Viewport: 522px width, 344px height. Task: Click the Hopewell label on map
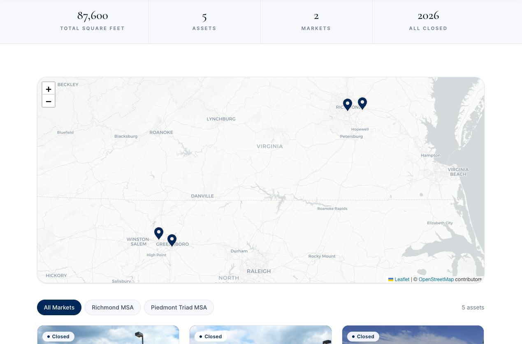pos(360,129)
